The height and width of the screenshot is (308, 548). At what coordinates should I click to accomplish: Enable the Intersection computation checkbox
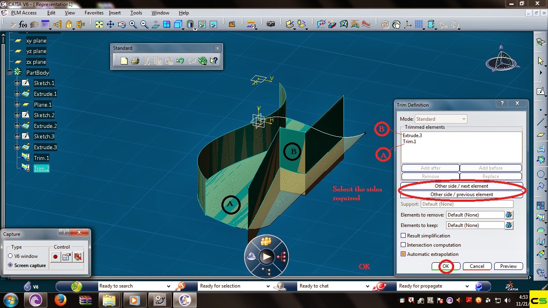pyautogui.click(x=403, y=245)
